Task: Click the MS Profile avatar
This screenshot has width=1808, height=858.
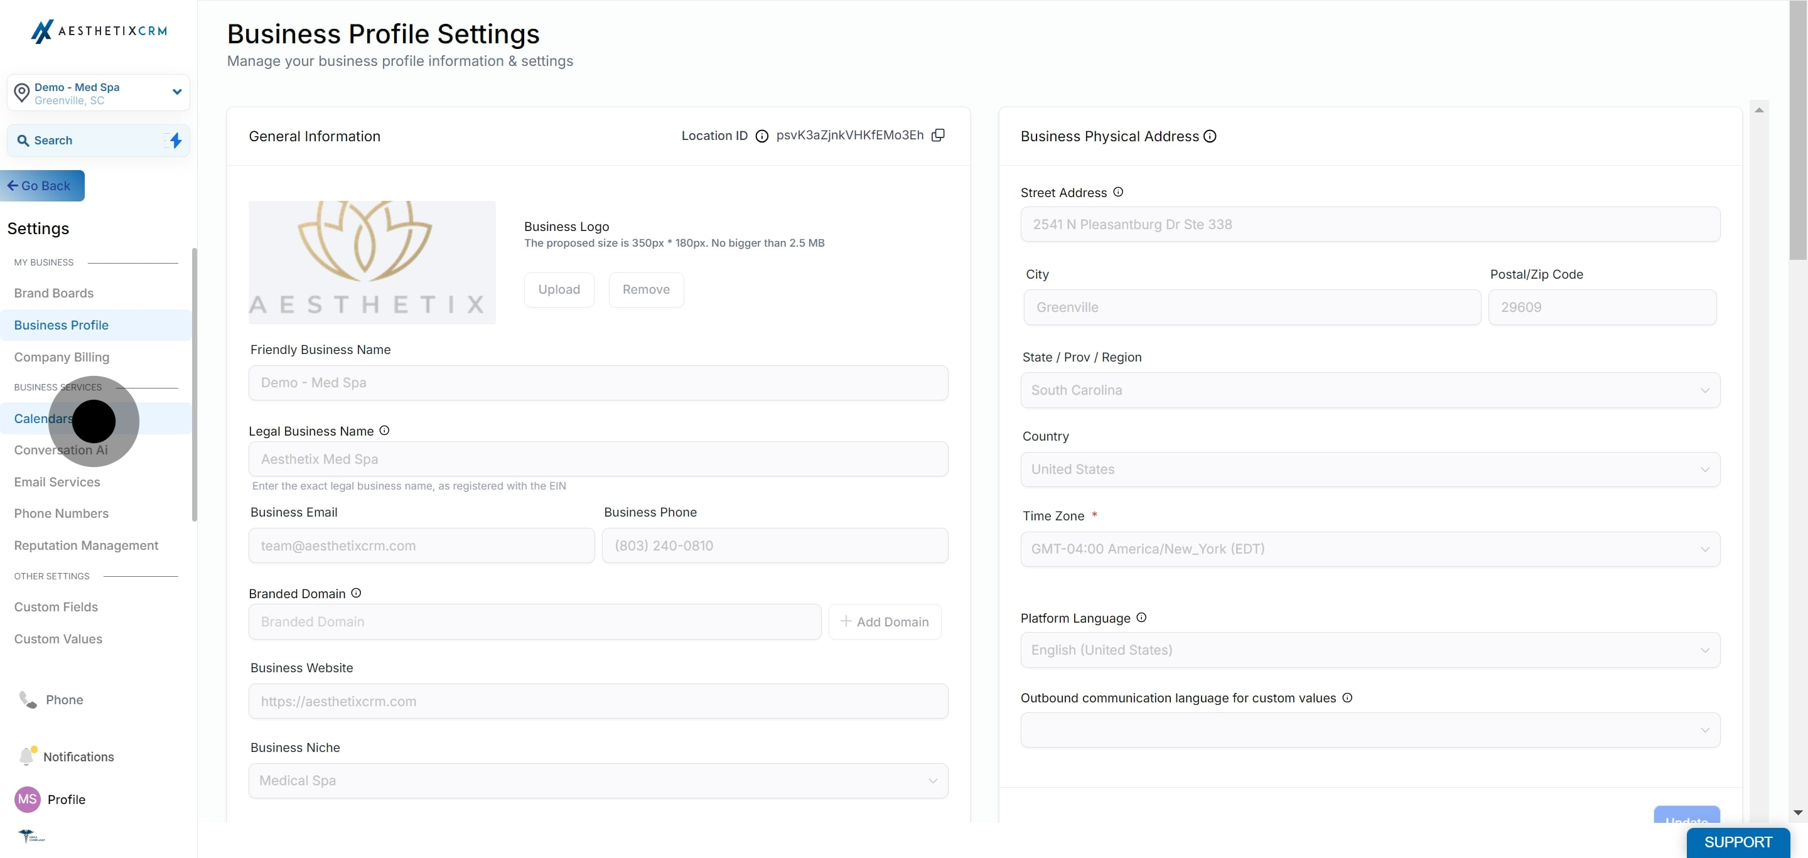Action: 28,799
